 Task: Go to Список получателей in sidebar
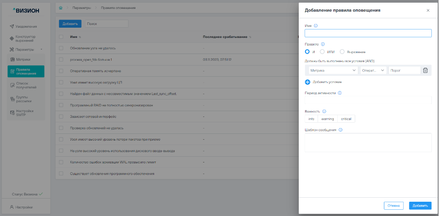[26, 85]
